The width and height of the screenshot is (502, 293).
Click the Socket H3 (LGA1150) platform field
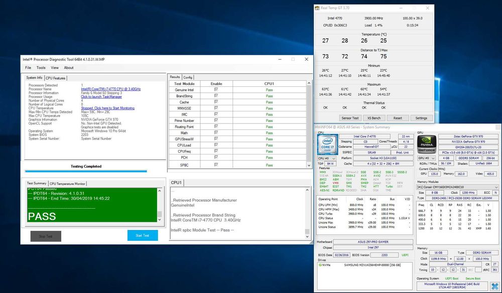383,158
